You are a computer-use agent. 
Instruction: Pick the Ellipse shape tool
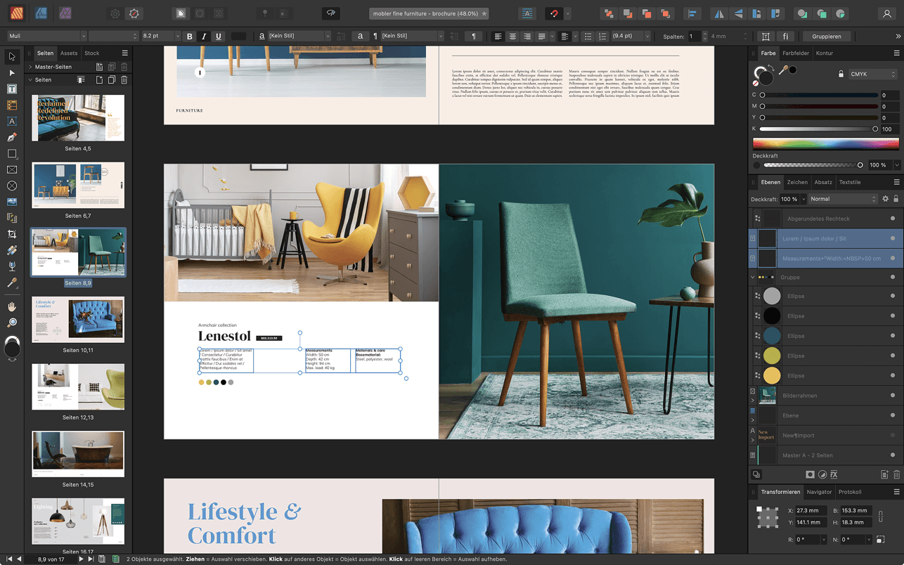(12, 186)
